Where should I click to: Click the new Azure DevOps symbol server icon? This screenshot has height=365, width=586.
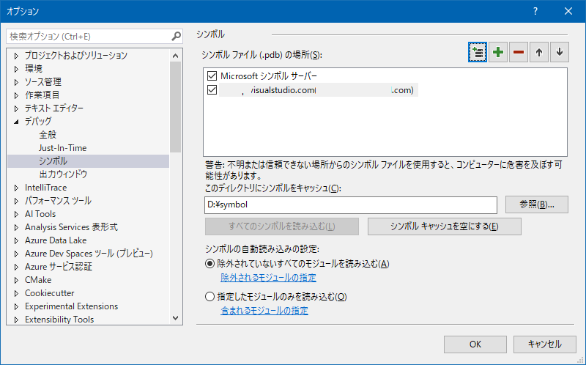[x=478, y=52]
